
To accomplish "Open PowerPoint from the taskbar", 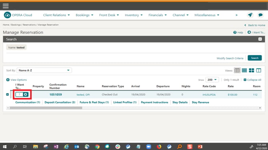I will coord(200,146).
